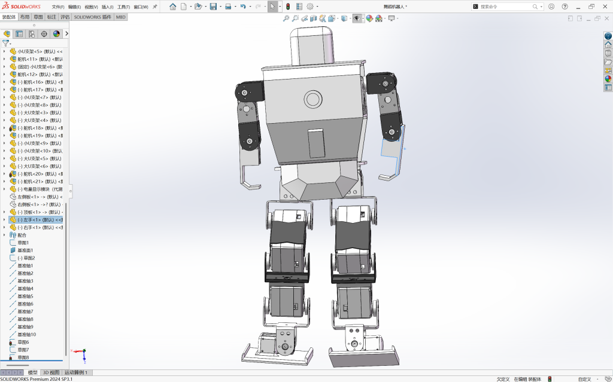Viewport: 613px width, 382px height.
Task: Open the 工具(T) menu
Action: click(123, 7)
